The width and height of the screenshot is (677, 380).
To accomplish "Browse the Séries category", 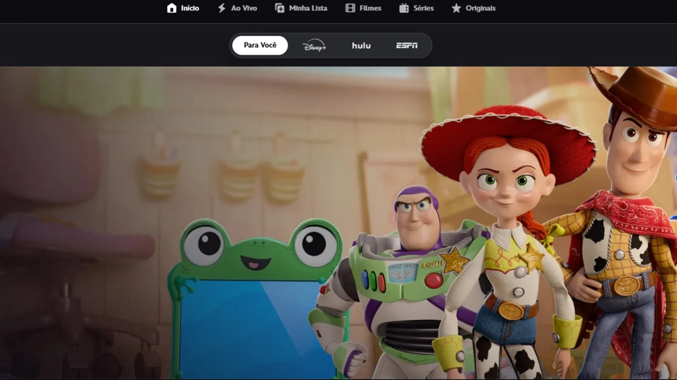I will 424,8.
